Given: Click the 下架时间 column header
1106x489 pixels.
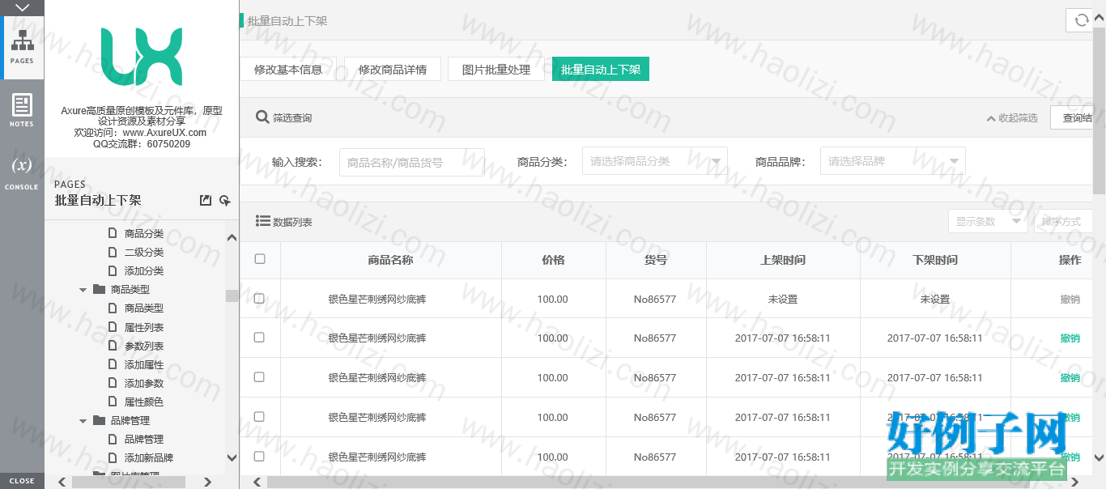Looking at the screenshot, I should (935, 260).
